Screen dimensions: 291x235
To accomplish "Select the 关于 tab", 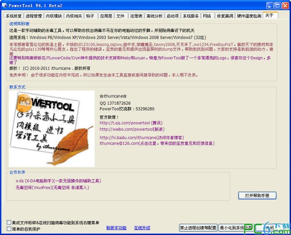I will pos(270,16).
